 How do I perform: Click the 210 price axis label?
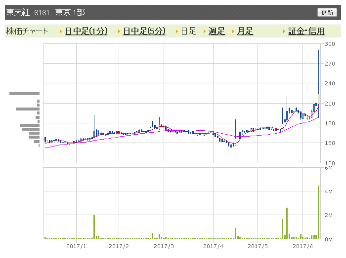(x=330, y=104)
